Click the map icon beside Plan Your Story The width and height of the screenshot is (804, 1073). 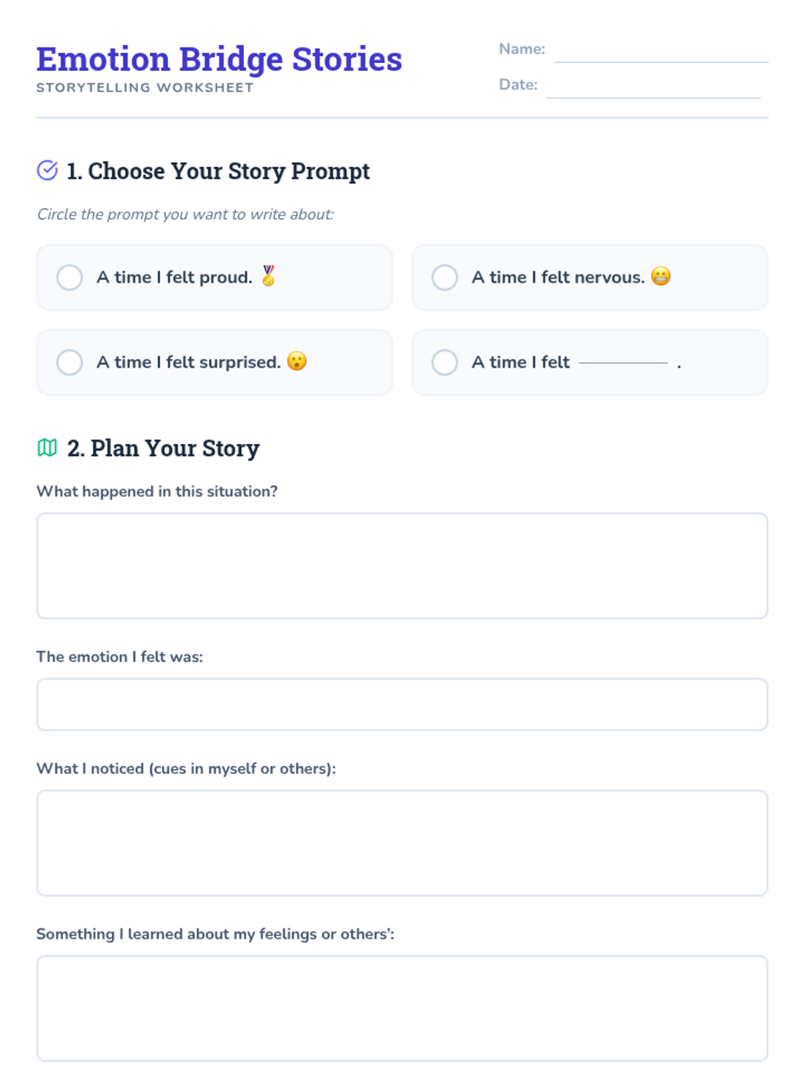47,447
